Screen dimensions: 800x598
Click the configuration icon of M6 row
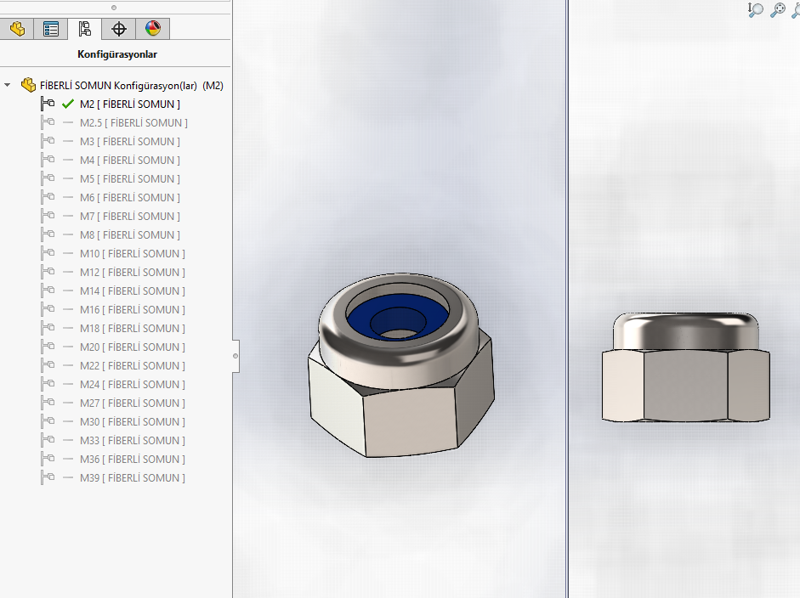[x=48, y=197]
